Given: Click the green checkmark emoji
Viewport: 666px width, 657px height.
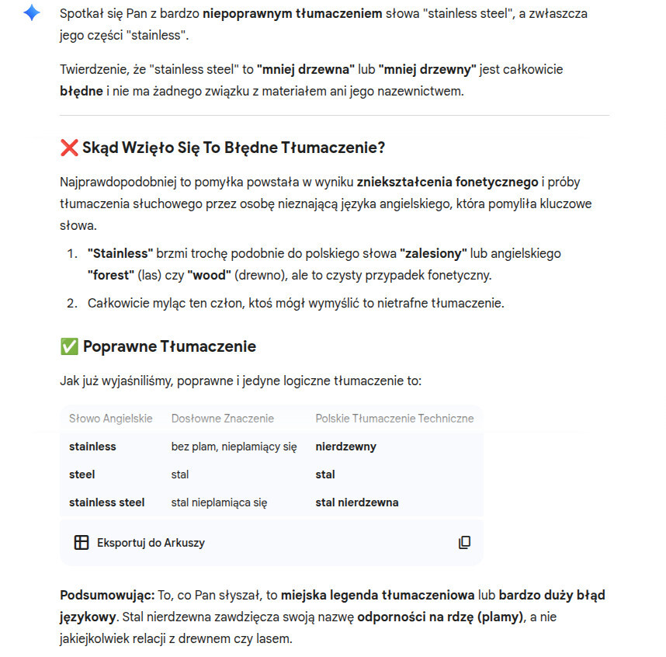Looking at the screenshot, I should pos(68,346).
